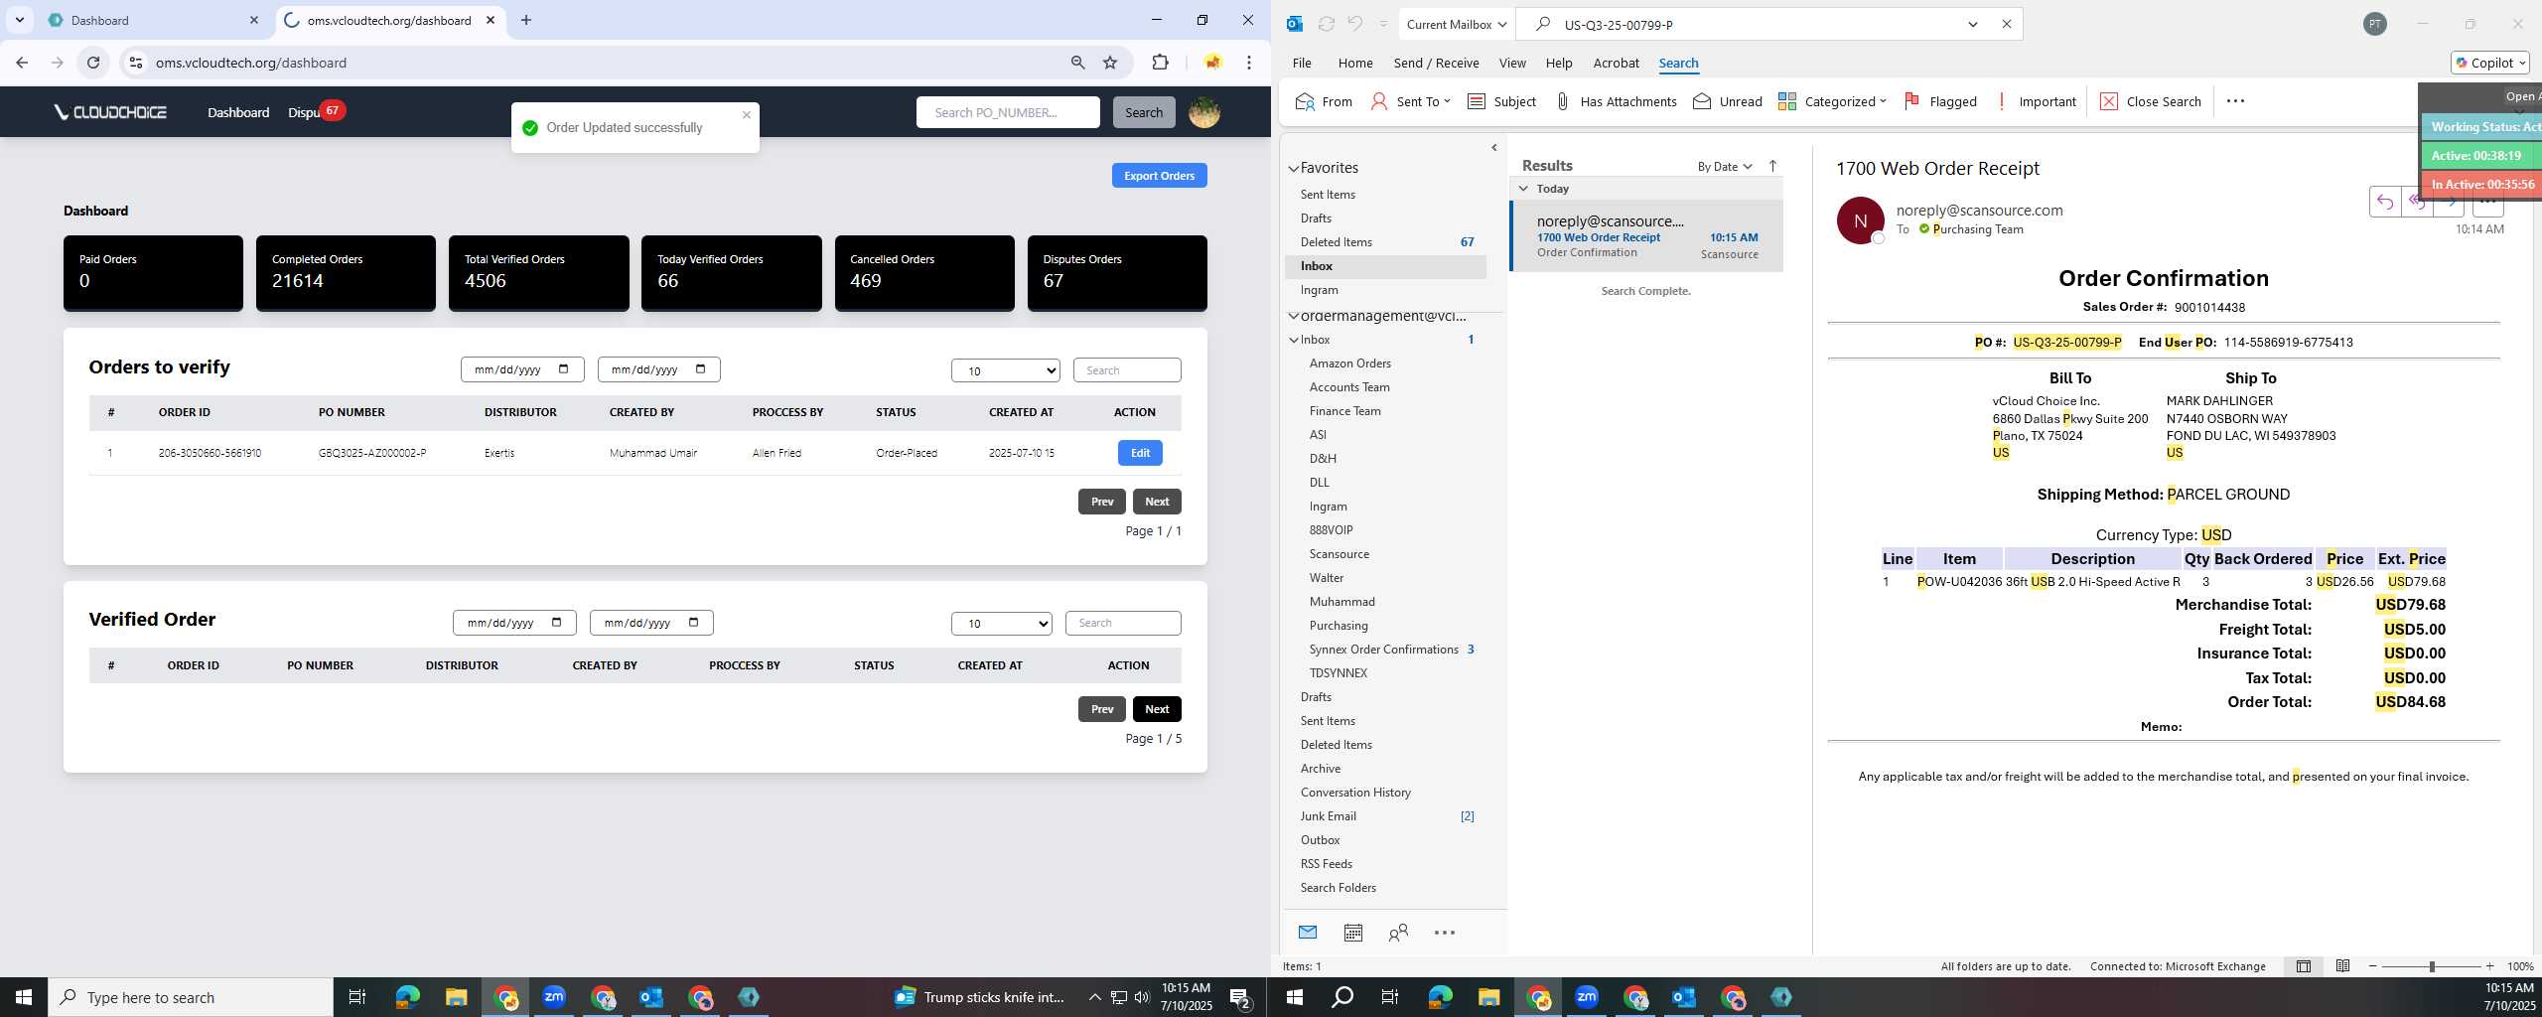This screenshot has width=2542, height=1017.
Task: Open the Windows Start menu on left taskbar
Action: [24, 997]
